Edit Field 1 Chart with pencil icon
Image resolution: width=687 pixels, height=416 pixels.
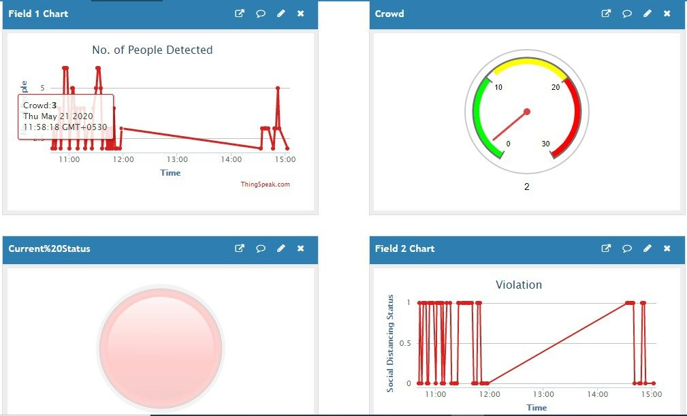click(281, 13)
